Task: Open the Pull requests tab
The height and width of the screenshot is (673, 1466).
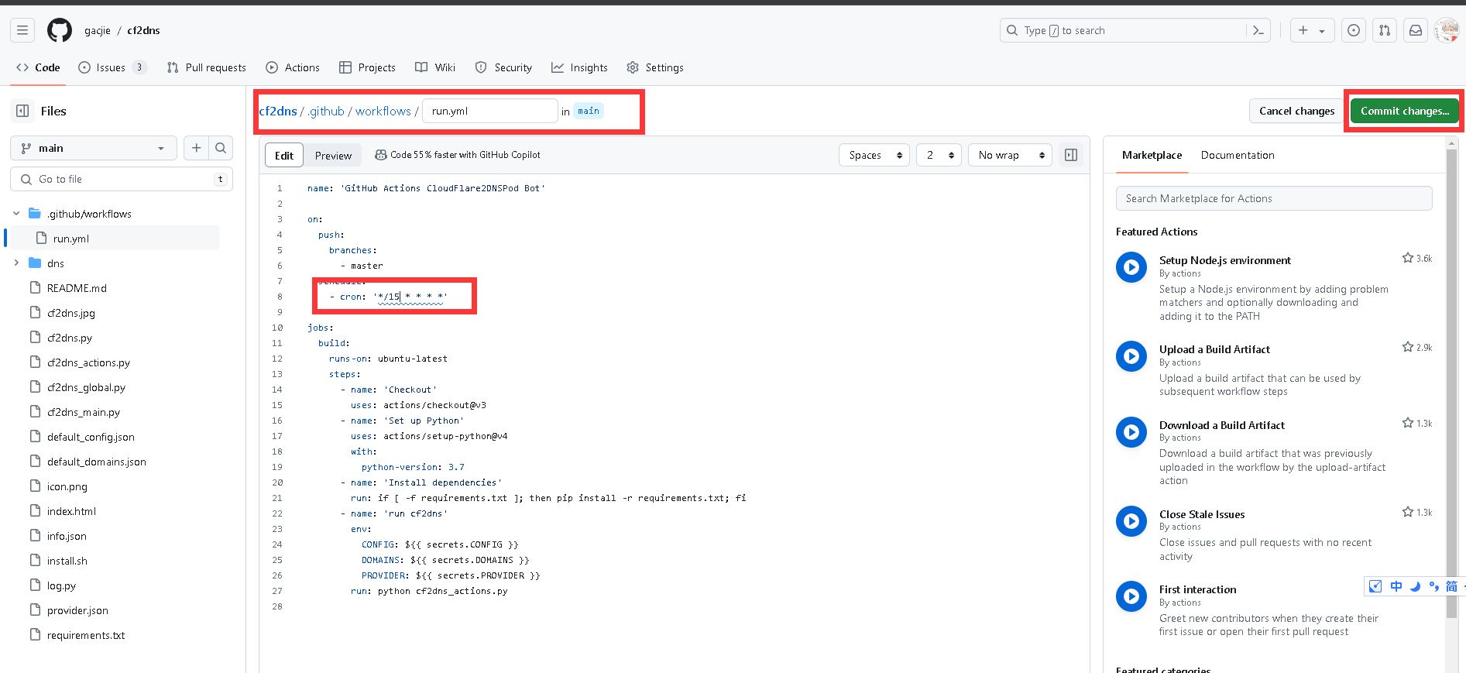Action: pos(206,67)
